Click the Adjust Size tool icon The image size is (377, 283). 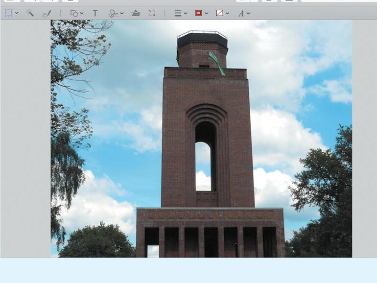[152, 13]
